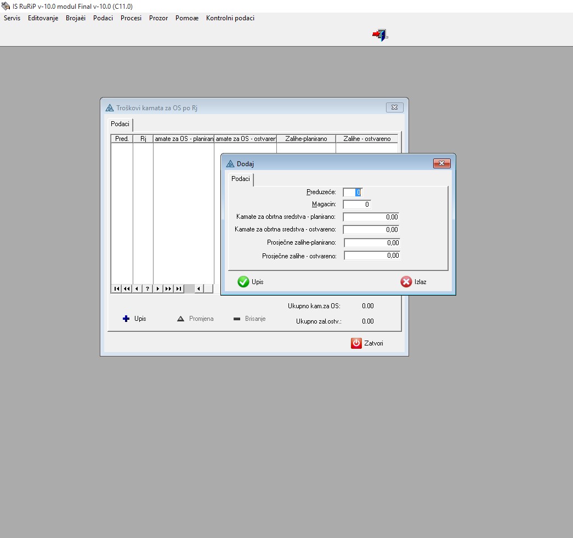Click the exit door icon in toolbar
This screenshot has width=573, height=538.
[x=380, y=35]
